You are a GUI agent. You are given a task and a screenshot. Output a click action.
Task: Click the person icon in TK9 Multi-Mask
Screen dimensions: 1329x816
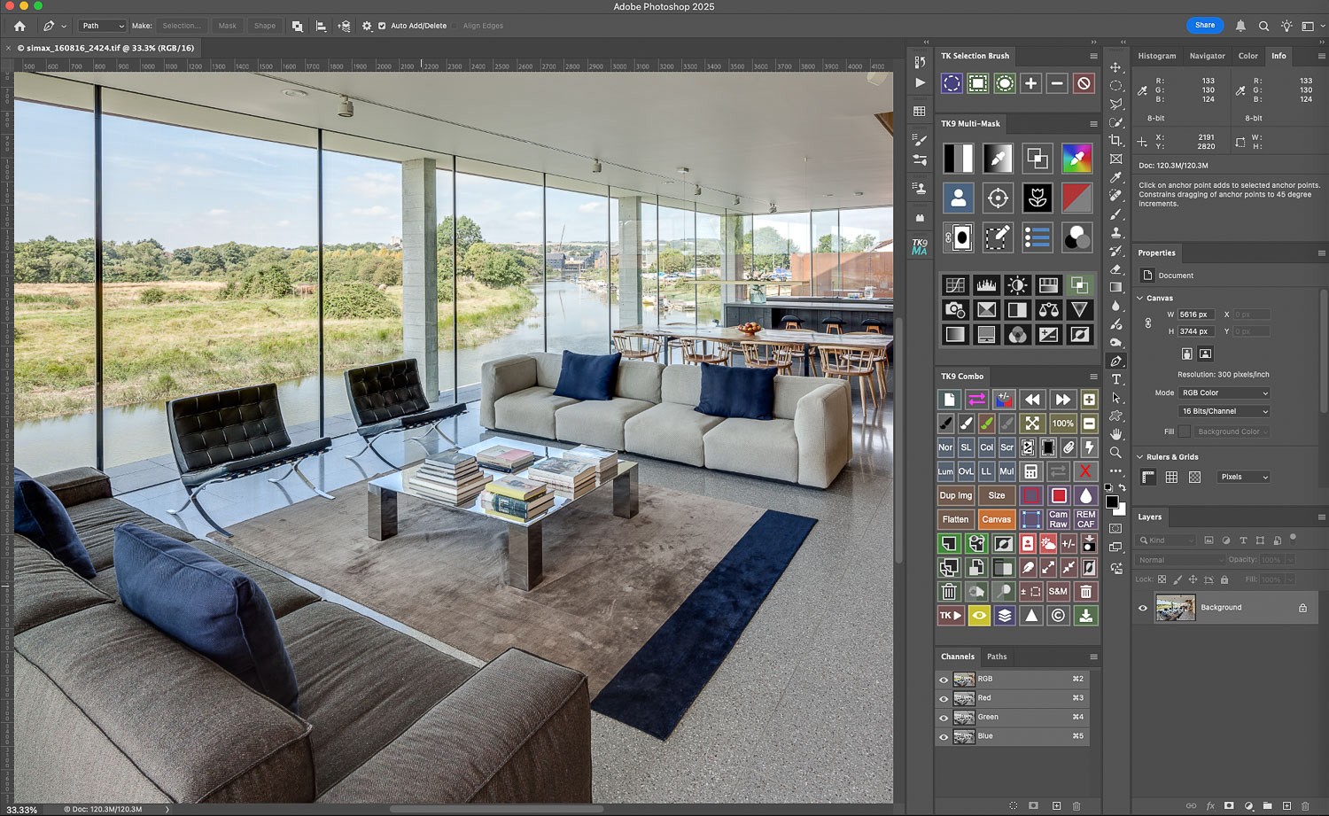coord(958,198)
